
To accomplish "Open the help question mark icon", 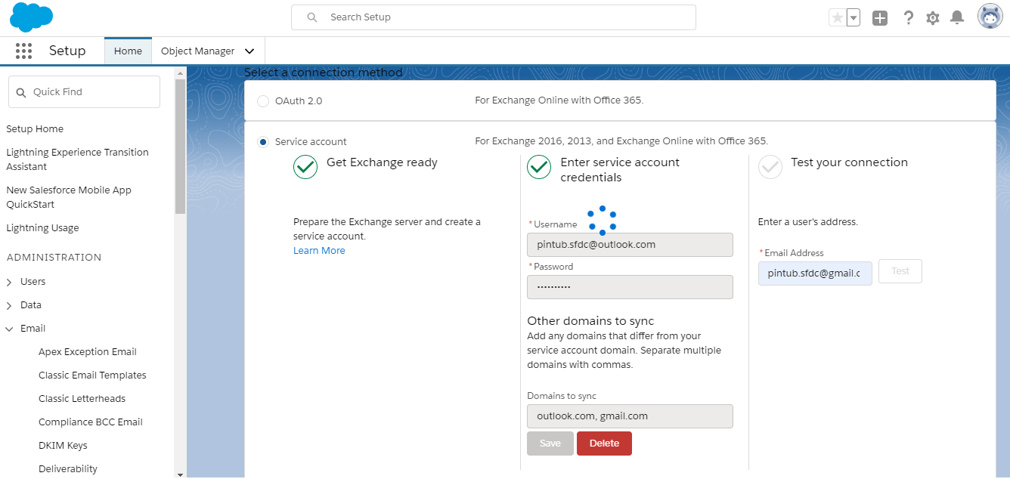I will coord(909,17).
